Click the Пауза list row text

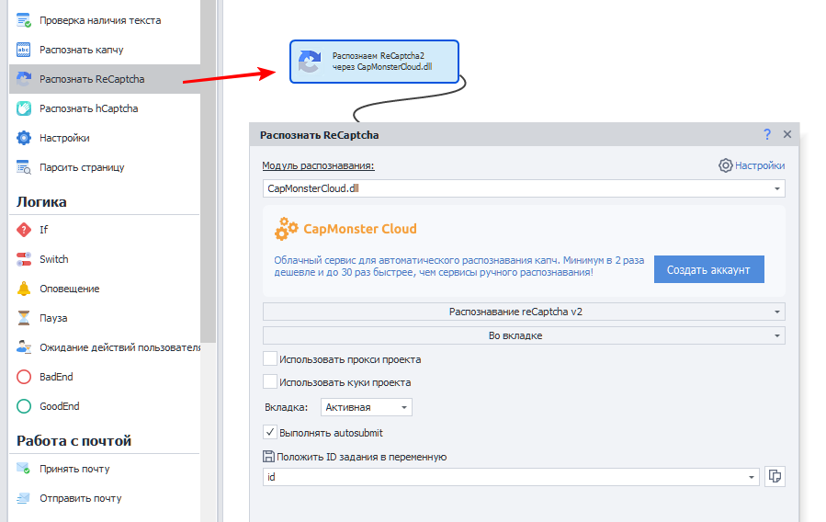(53, 318)
